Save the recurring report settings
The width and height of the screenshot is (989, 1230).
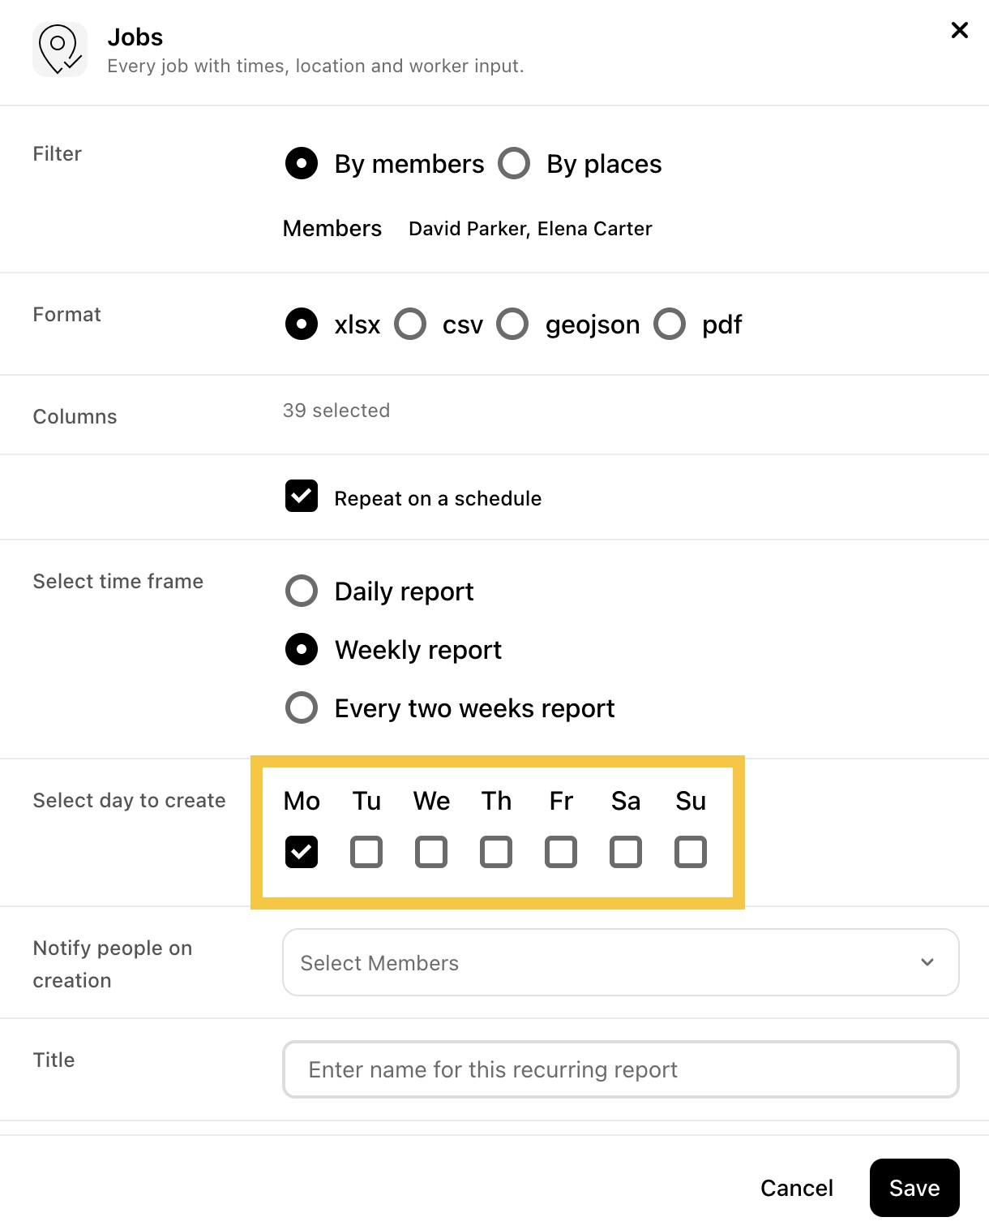(x=914, y=1188)
